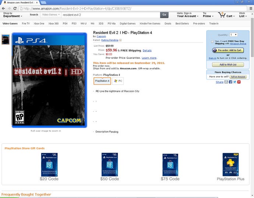The image size is (254, 198).
Task: Click Sign in for 1-Click ordering
Action: tap(212, 58)
